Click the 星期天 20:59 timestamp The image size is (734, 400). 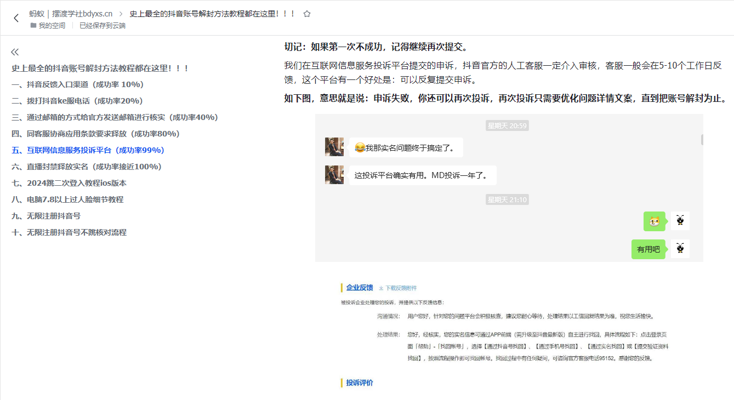click(507, 126)
